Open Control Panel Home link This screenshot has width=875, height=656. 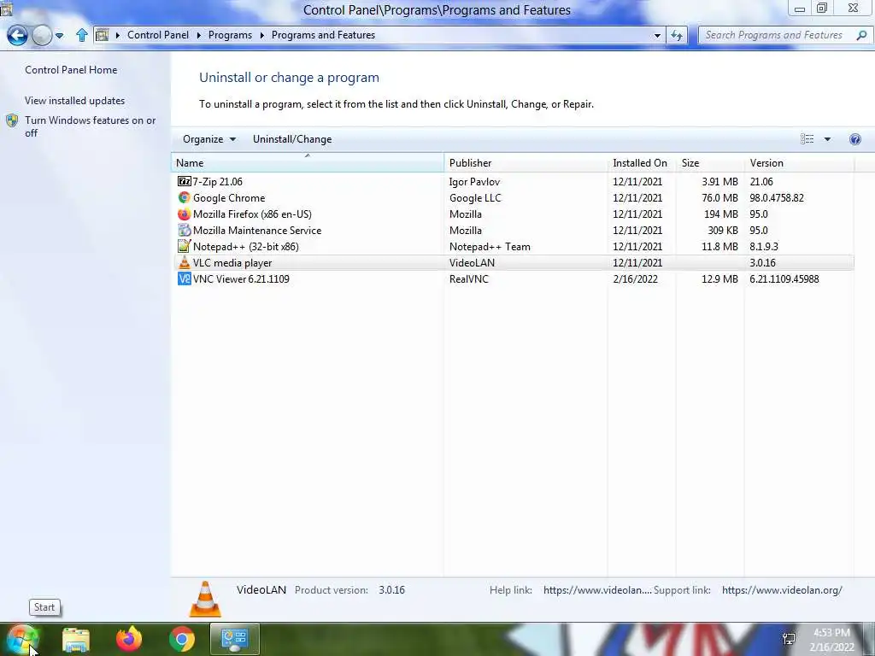coord(71,70)
